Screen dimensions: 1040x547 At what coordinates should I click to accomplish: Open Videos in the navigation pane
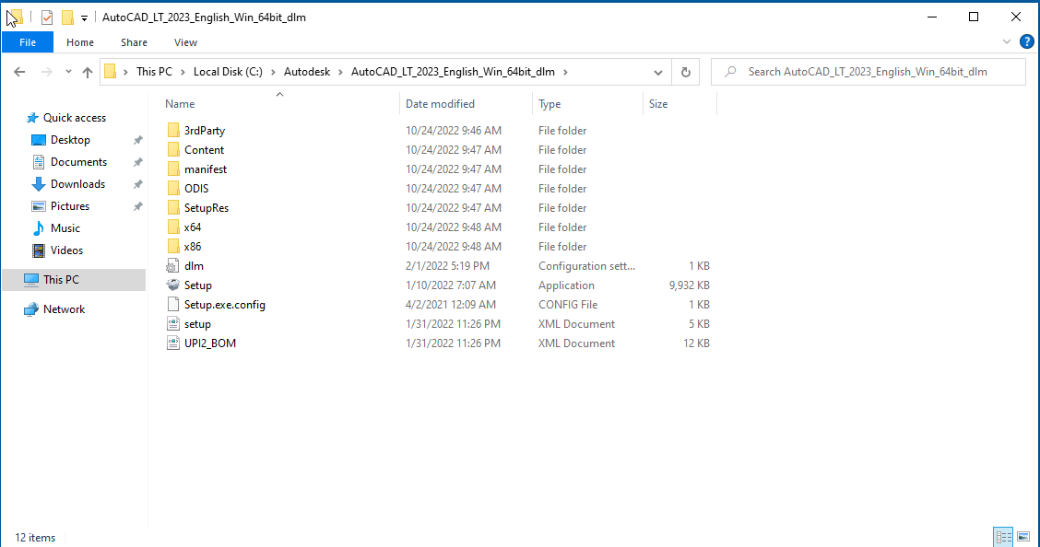click(66, 250)
